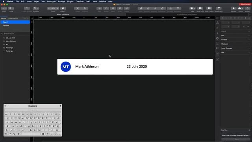252x142 pixels.
Task: Click the Intersect boolean icon
Action: pos(155,8)
